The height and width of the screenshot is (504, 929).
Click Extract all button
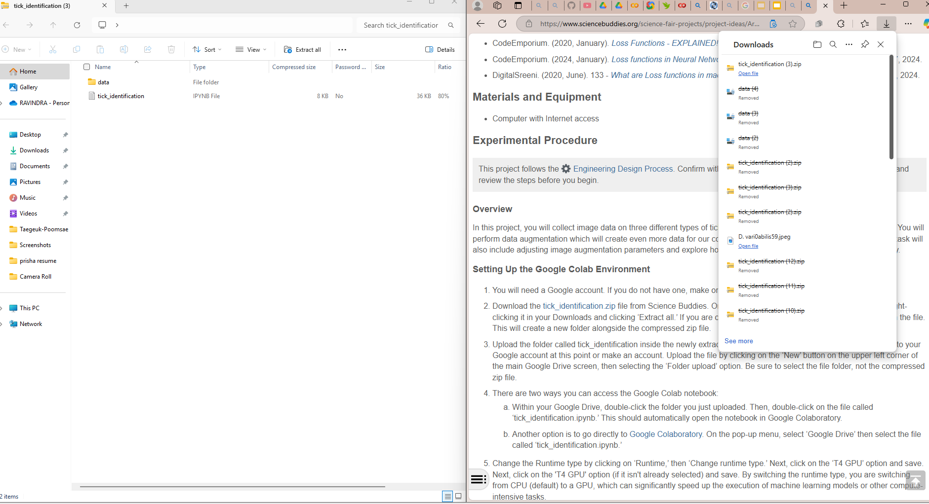[x=302, y=49]
